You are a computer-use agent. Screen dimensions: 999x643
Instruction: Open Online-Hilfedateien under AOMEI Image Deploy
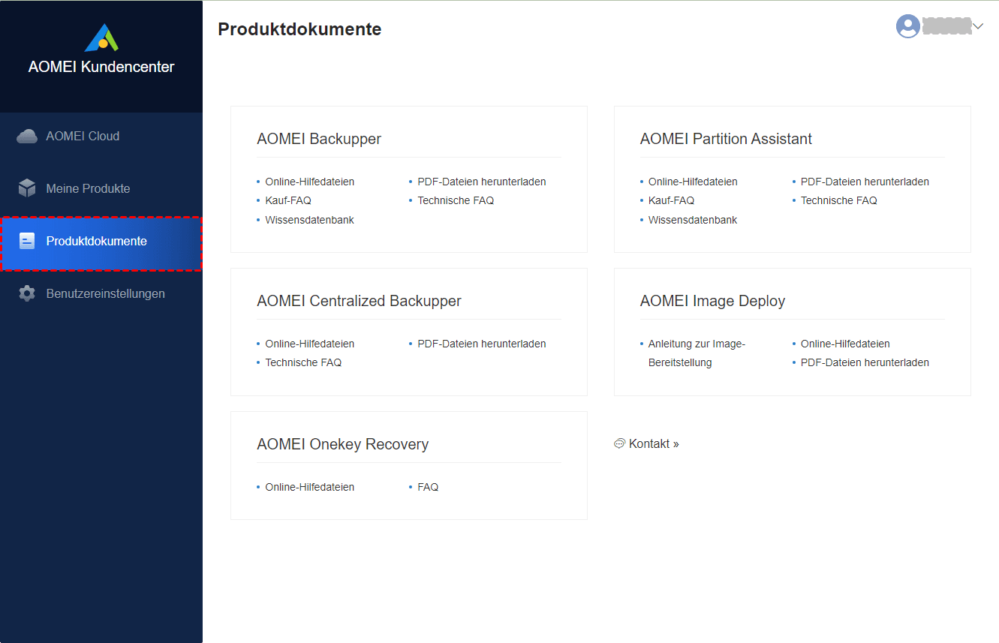pyautogui.click(x=845, y=344)
